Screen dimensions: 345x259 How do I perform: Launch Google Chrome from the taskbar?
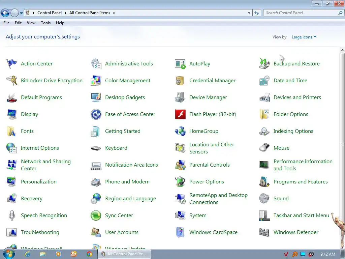pyautogui.click(x=89, y=254)
